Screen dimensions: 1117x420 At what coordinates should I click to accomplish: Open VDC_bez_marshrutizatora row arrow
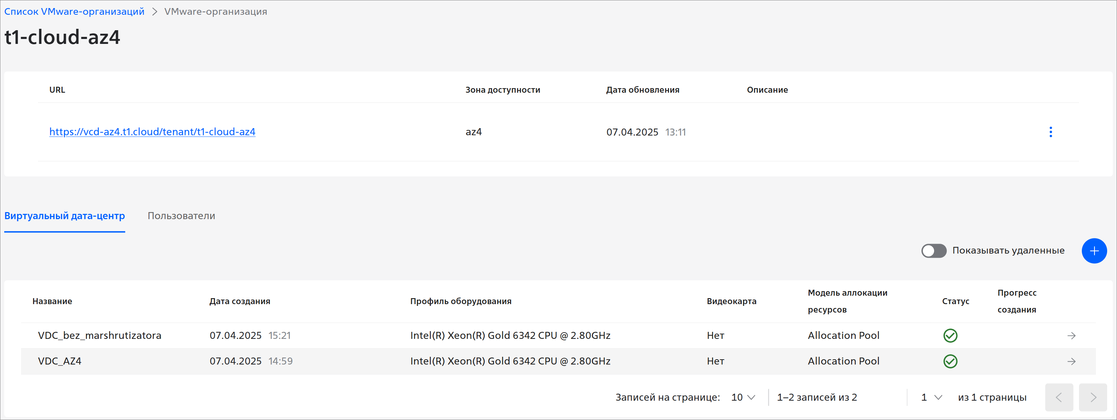[x=1071, y=336]
